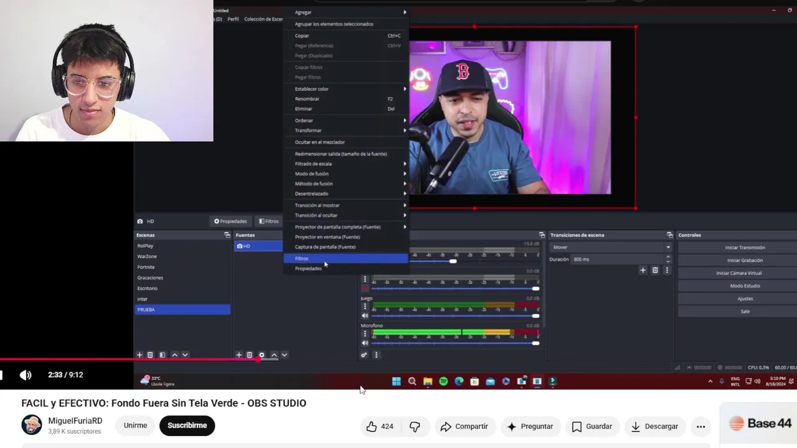Add a scene transition with plus icon

pyautogui.click(x=643, y=270)
